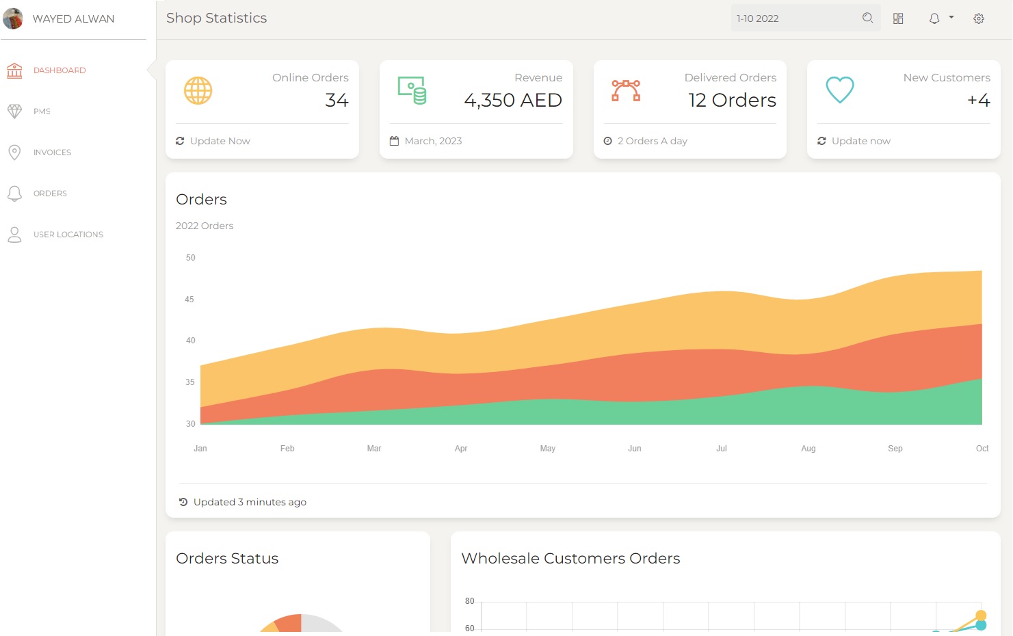The image size is (1013, 636).
Task: Click the globe icon in Online Orders card
Action: (198, 90)
